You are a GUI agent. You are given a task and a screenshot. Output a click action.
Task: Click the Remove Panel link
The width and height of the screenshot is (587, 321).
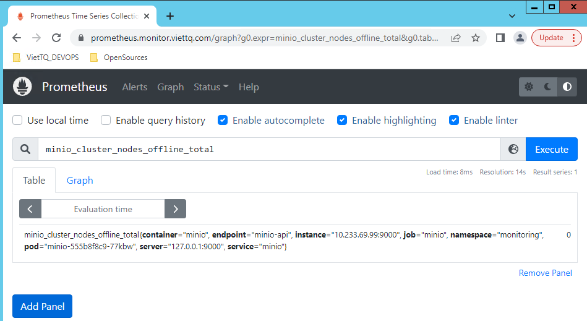click(x=545, y=273)
